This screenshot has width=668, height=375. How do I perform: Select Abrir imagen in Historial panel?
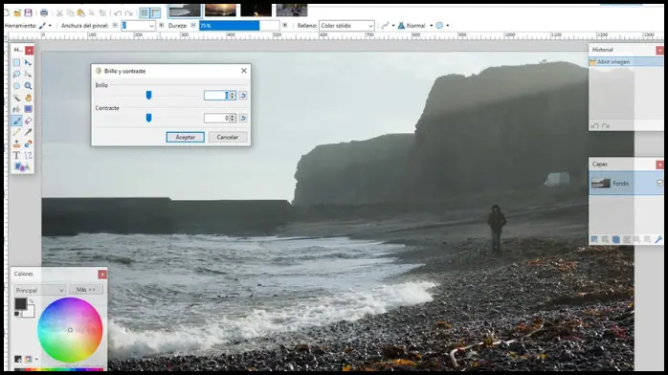[x=626, y=62]
